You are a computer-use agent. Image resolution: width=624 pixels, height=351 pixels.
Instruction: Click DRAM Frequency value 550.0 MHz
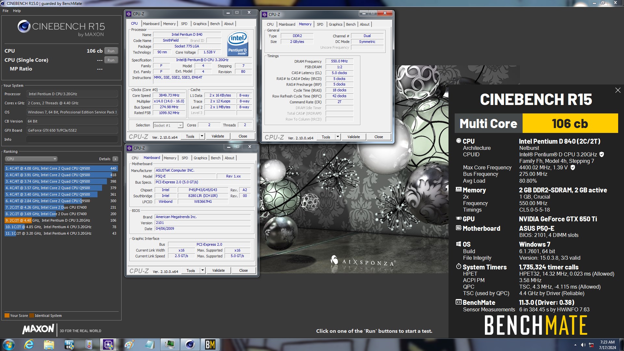[x=339, y=61]
